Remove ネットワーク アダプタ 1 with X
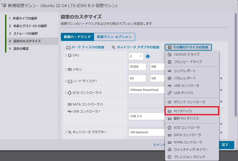Viewport: 238px width, 161px height. coord(221,132)
